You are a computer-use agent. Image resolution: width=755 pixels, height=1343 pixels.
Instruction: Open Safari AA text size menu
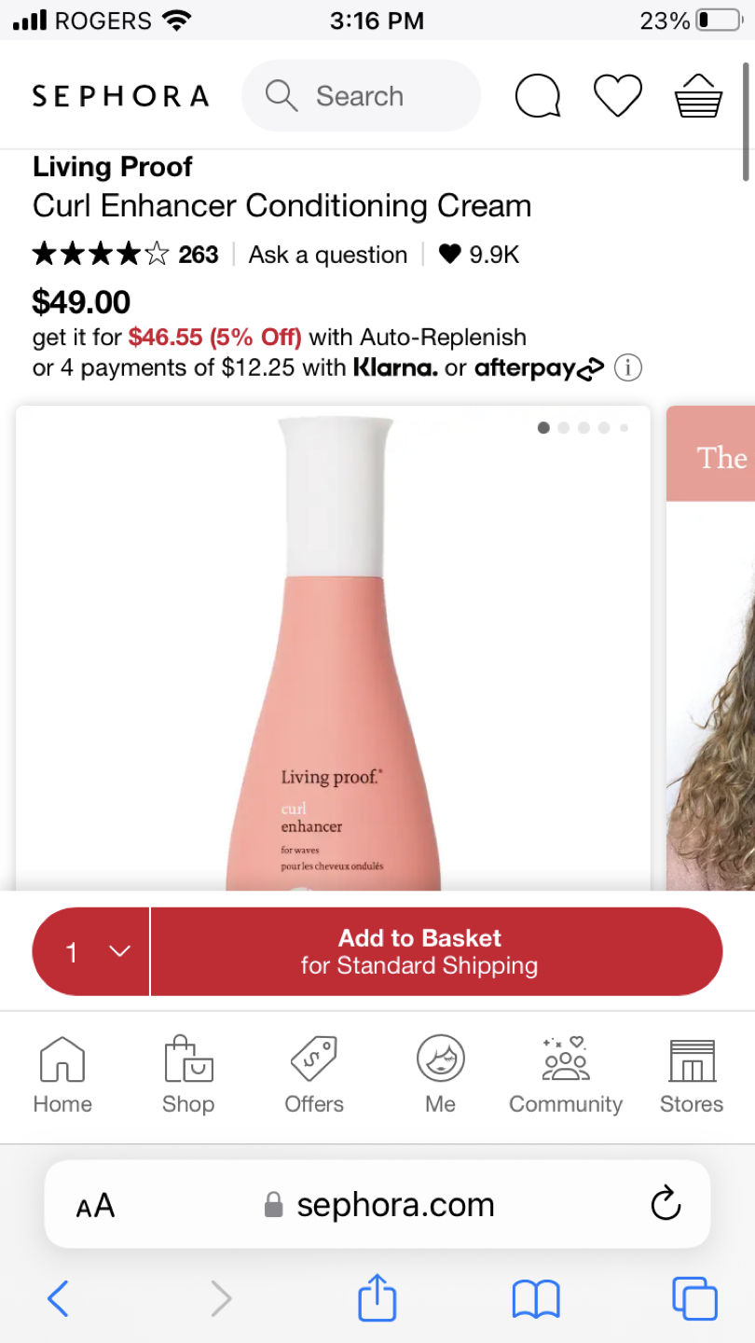click(95, 1205)
